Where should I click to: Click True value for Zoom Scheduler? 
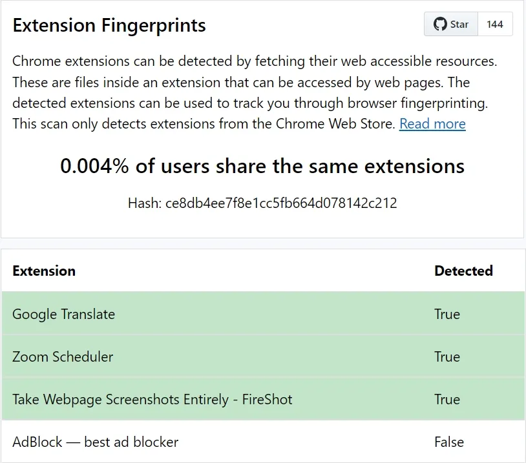point(447,356)
